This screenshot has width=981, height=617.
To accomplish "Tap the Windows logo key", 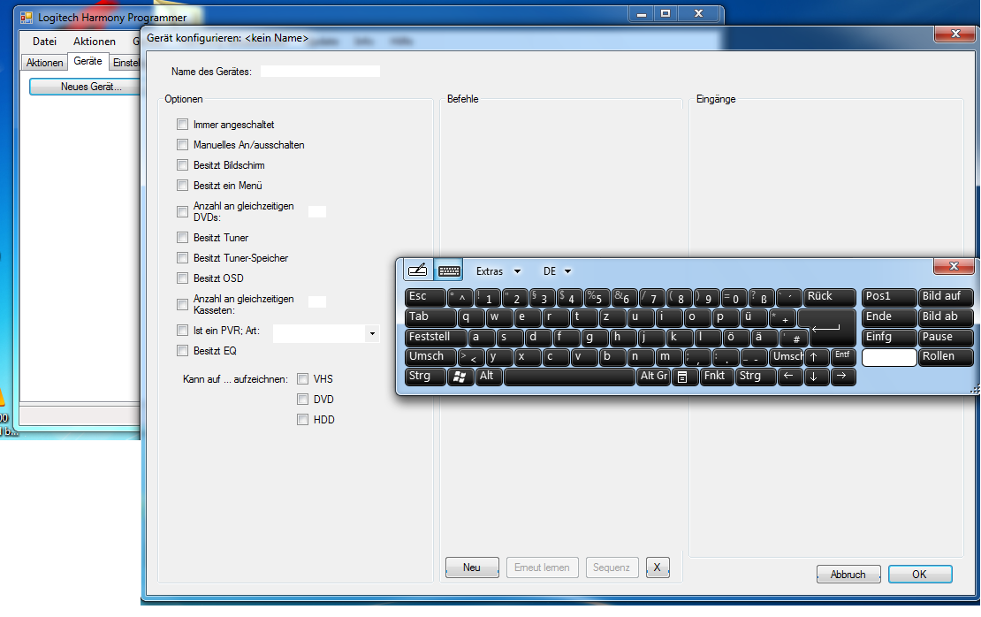I will tap(460, 376).
